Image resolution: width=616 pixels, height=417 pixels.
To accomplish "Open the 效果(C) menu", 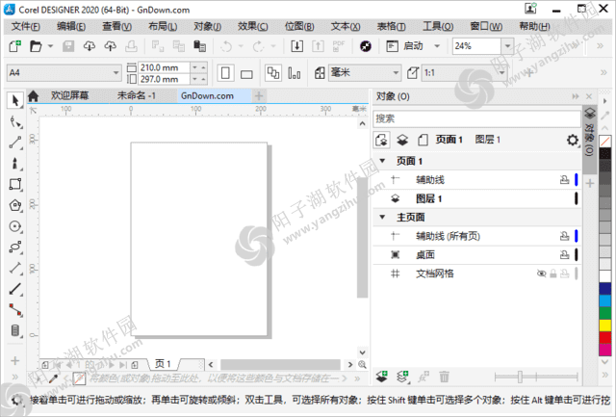I will (252, 26).
